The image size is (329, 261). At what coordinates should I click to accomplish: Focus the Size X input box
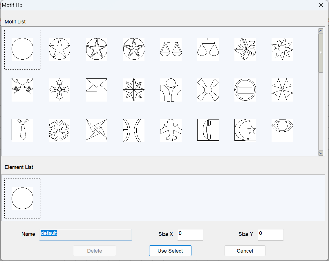(190, 234)
